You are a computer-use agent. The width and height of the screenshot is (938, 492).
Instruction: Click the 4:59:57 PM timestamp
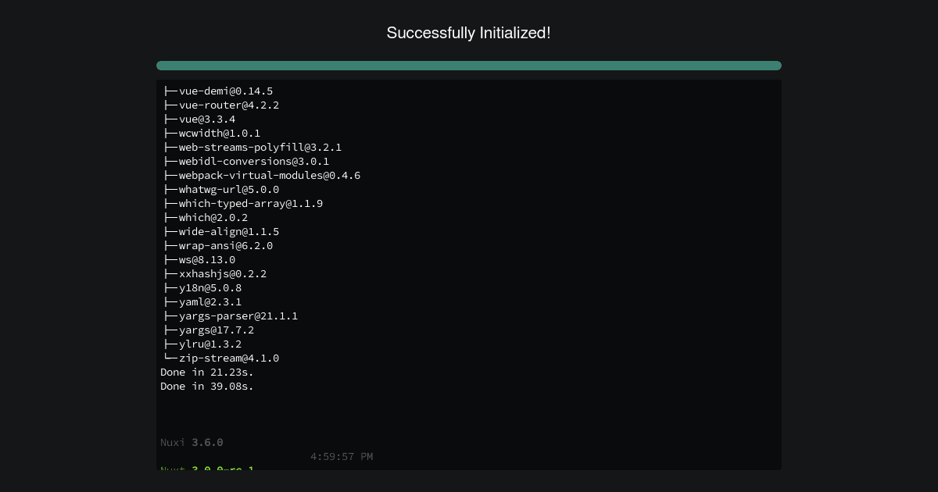342,456
